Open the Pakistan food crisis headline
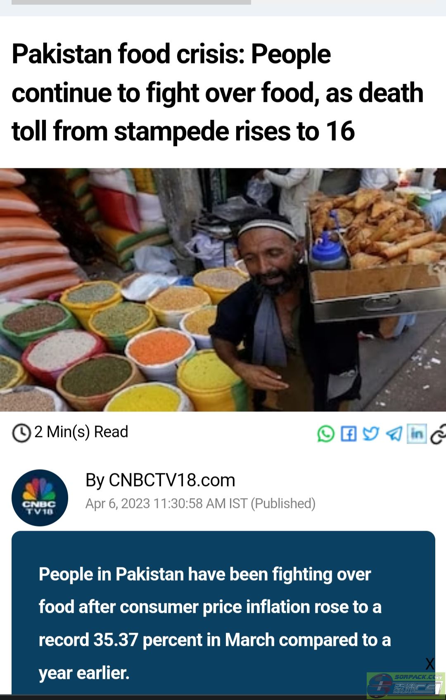This screenshot has height=700, width=446. coord(218,92)
